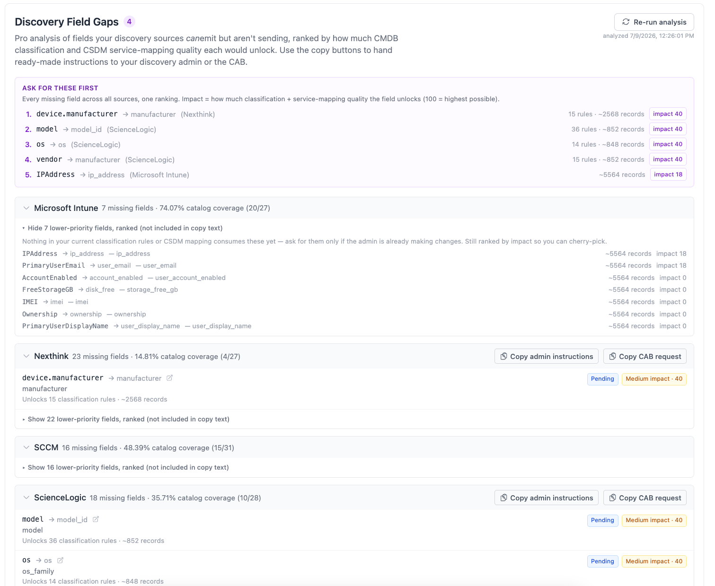Screen dimensions: 715x586
Task: Edit mapping icon next to model → model_id
Action: [96, 519]
